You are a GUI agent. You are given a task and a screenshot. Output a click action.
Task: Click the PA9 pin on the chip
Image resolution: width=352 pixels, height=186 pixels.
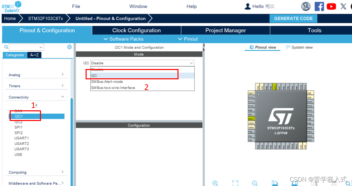click(310, 119)
